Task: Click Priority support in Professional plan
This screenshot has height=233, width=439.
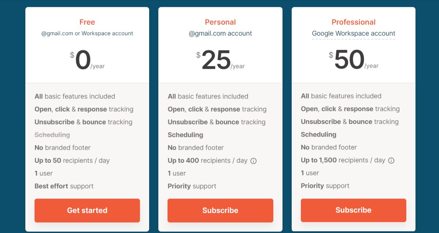Action: (x=325, y=186)
